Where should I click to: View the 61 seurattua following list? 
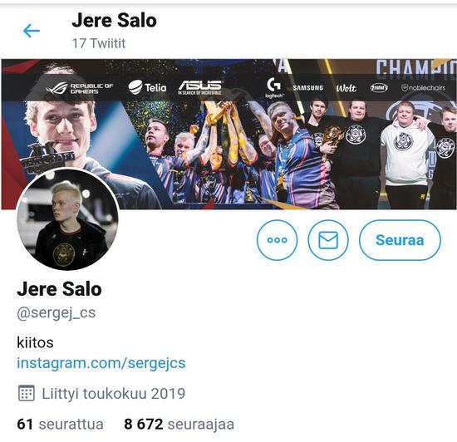pyautogui.click(x=61, y=425)
